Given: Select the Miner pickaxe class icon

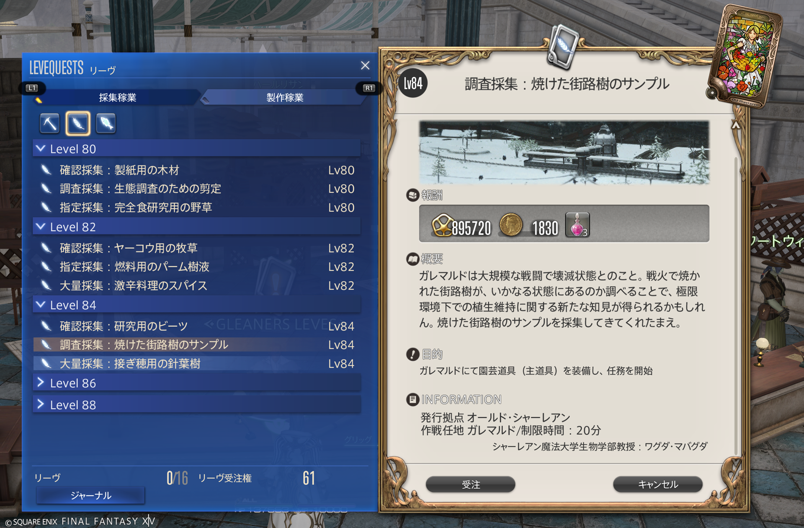Looking at the screenshot, I should coord(49,124).
